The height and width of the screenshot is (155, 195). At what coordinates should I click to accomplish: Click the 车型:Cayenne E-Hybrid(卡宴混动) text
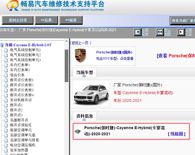(x=143, y=93)
